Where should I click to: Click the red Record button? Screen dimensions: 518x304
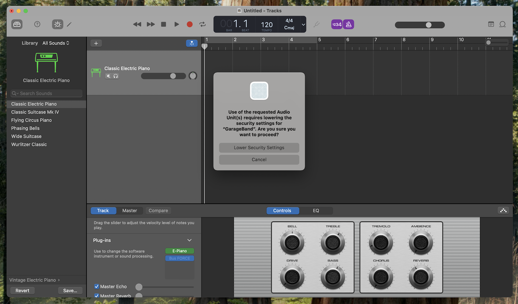190,24
